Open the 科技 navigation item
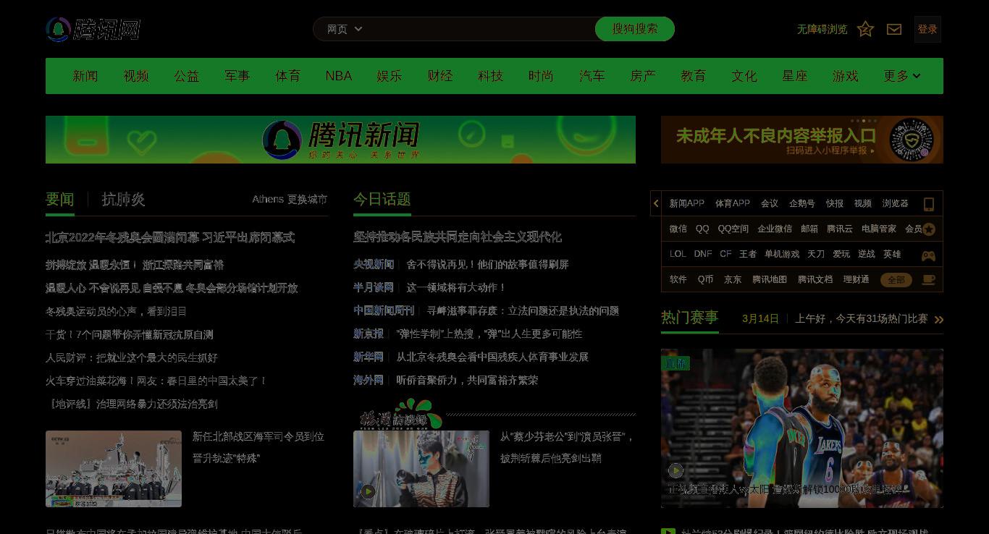 tap(491, 76)
